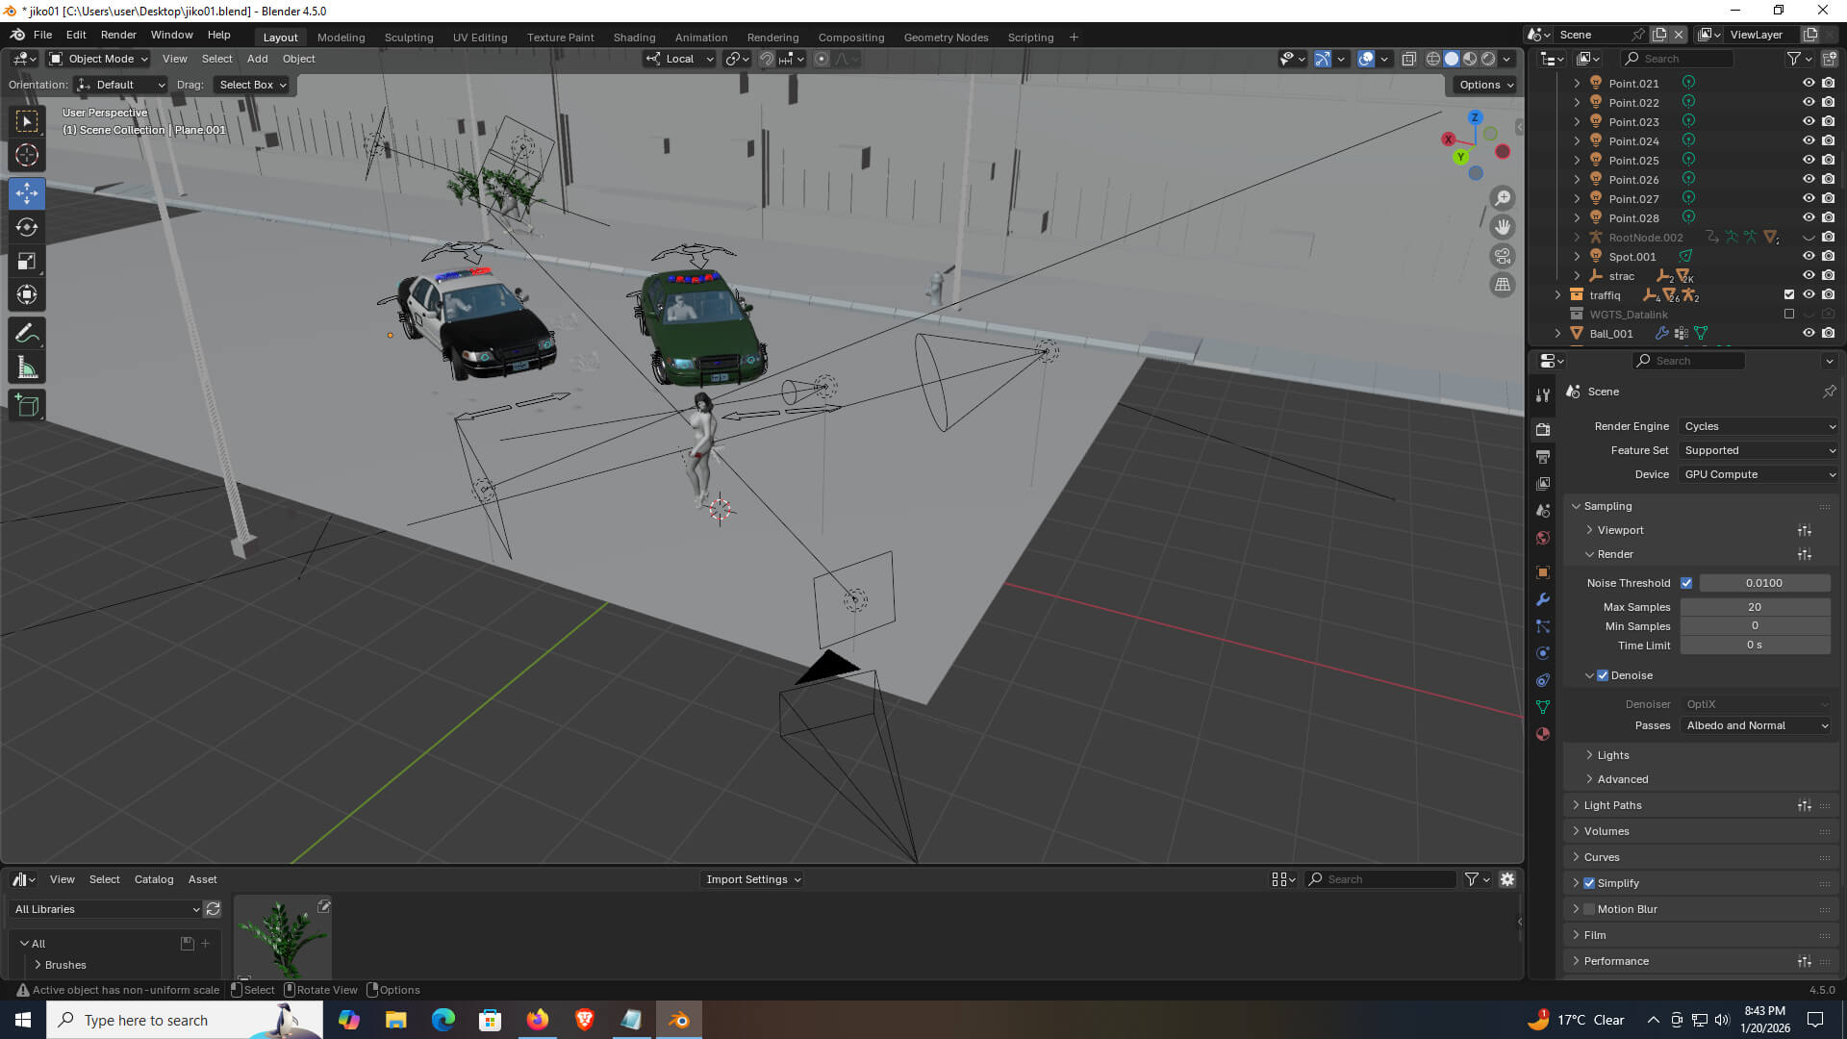Viewport: 1847px width, 1039px height.
Task: Select the Cursor tool in the toolbar
Action: pos(27,155)
